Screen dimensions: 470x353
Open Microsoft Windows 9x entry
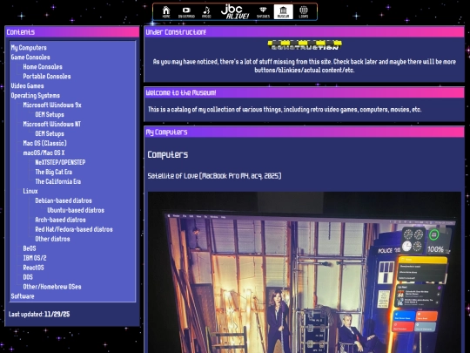coord(52,105)
